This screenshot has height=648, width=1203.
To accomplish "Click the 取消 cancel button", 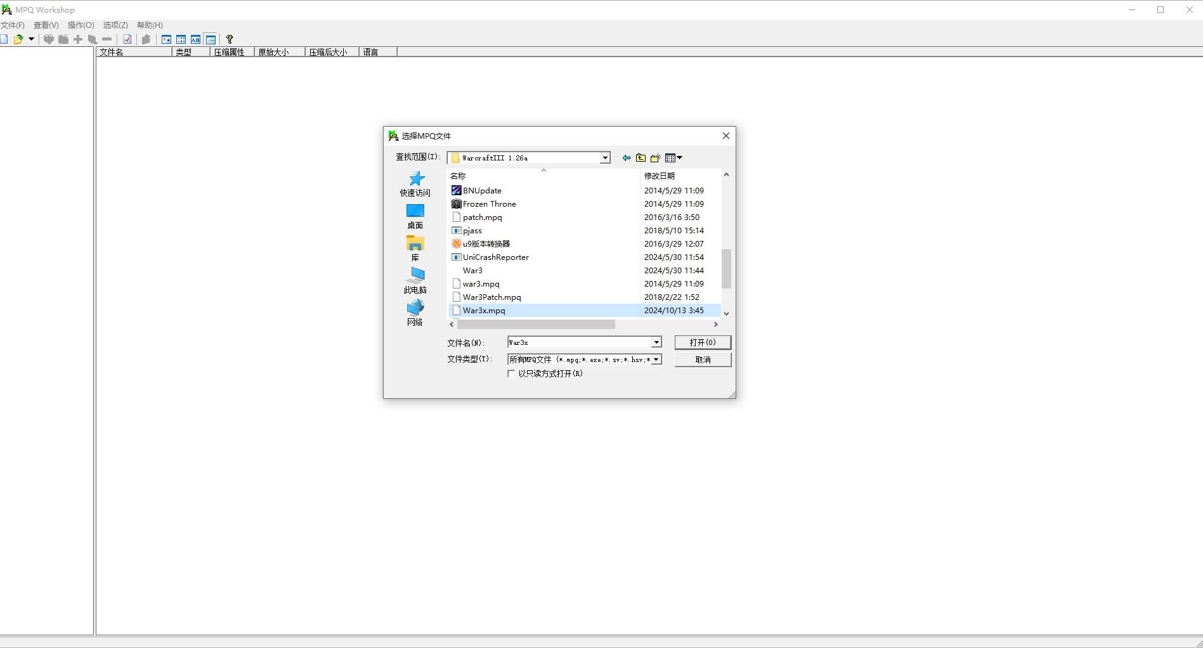I will [x=703, y=360].
